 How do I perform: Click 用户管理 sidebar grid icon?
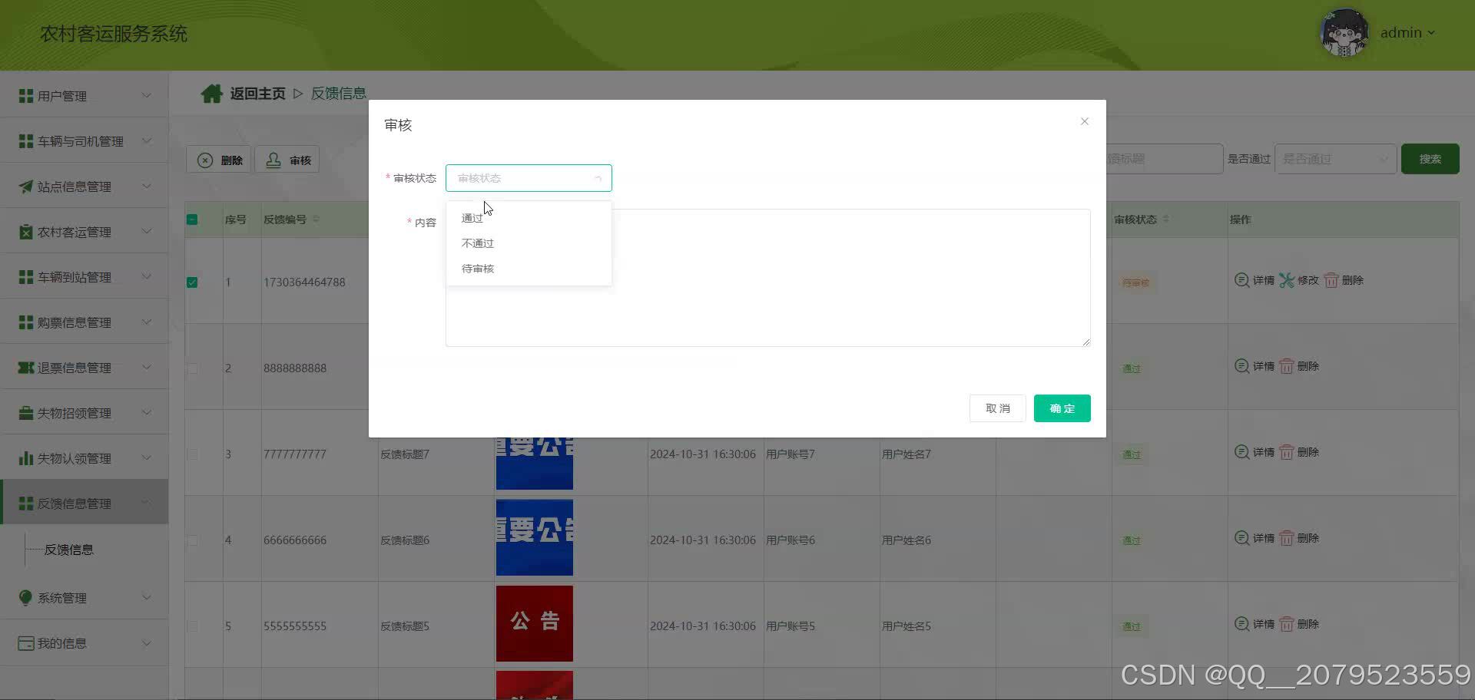coord(26,96)
